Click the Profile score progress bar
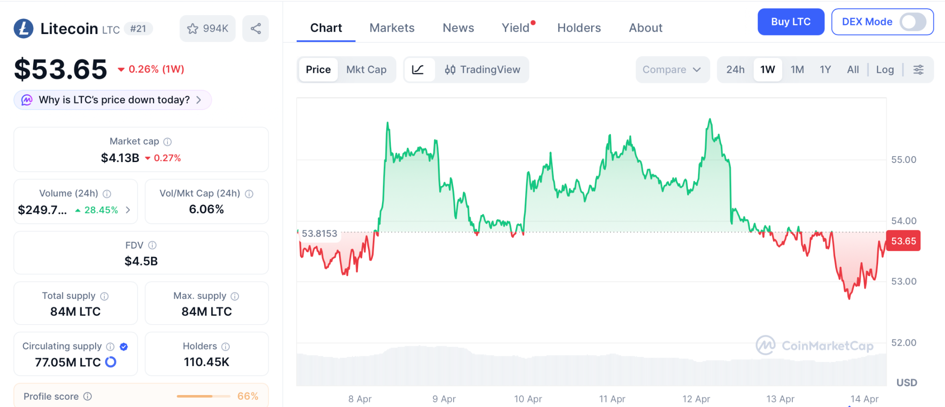The image size is (945, 407). tap(203, 396)
